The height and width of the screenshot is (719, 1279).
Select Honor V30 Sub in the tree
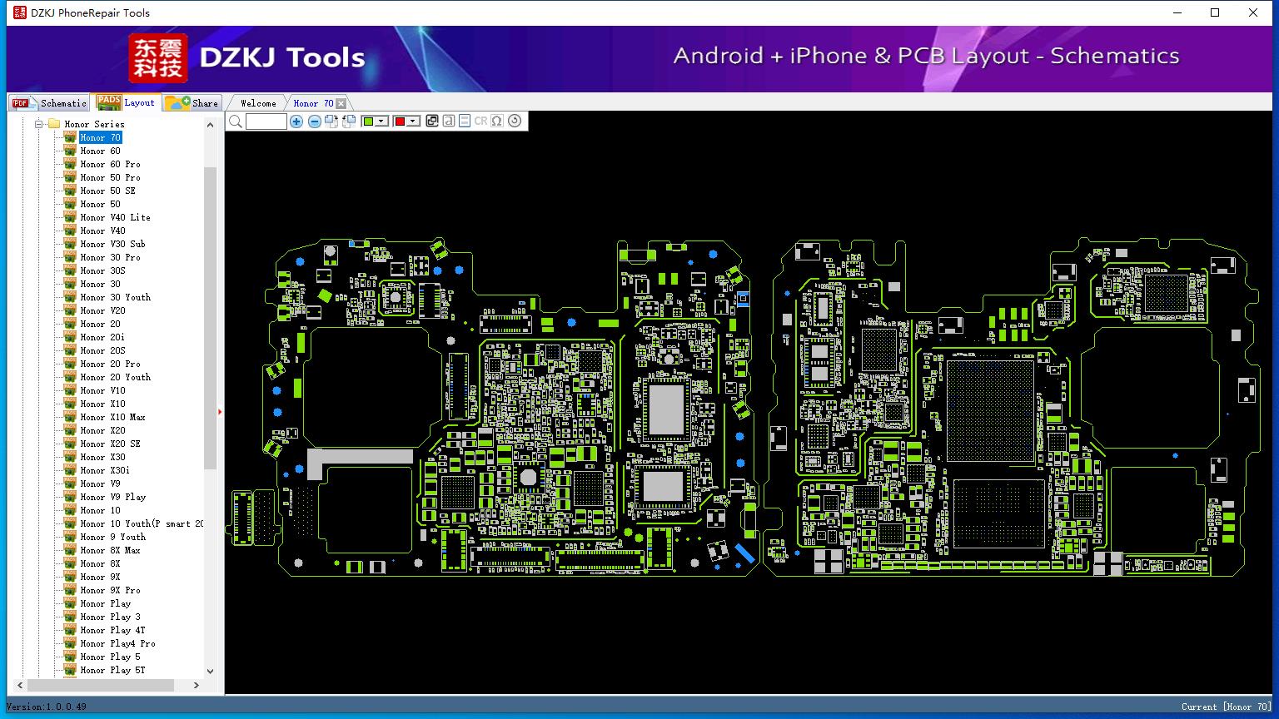tap(112, 244)
